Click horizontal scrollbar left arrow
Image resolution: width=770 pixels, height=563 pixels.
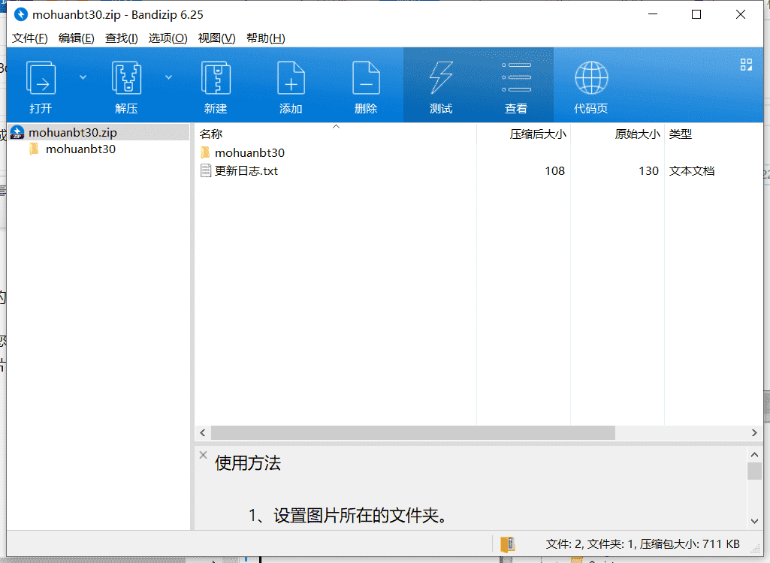pyautogui.click(x=203, y=433)
